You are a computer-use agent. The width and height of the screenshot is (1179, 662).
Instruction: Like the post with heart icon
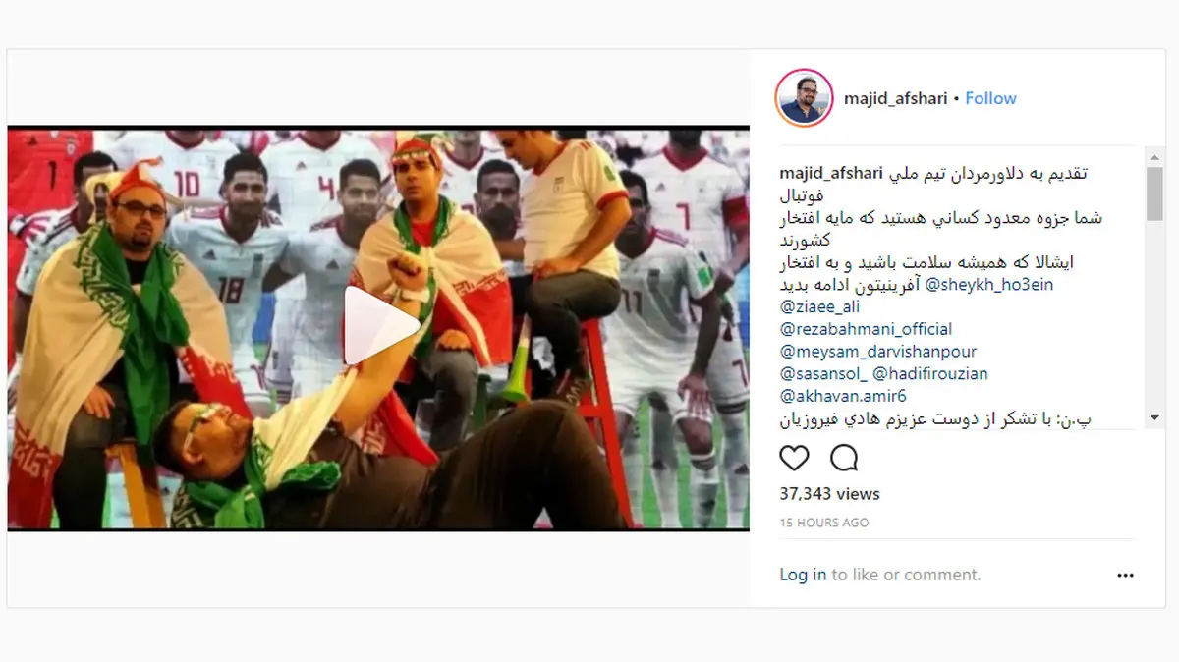794,458
